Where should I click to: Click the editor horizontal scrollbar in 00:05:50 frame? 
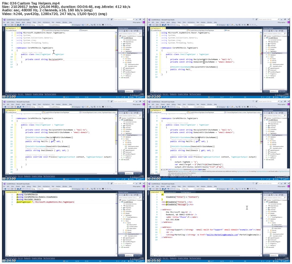pos(218,256)
